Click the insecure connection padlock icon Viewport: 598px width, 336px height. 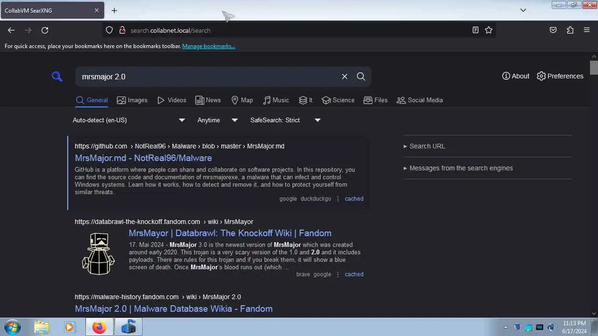pyautogui.click(x=122, y=30)
